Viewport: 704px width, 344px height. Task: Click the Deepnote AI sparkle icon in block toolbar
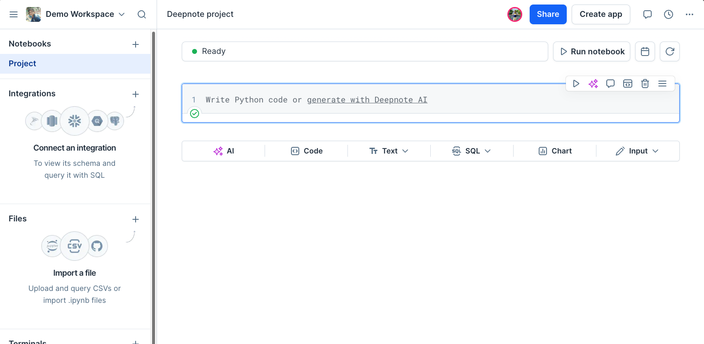(x=593, y=84)
